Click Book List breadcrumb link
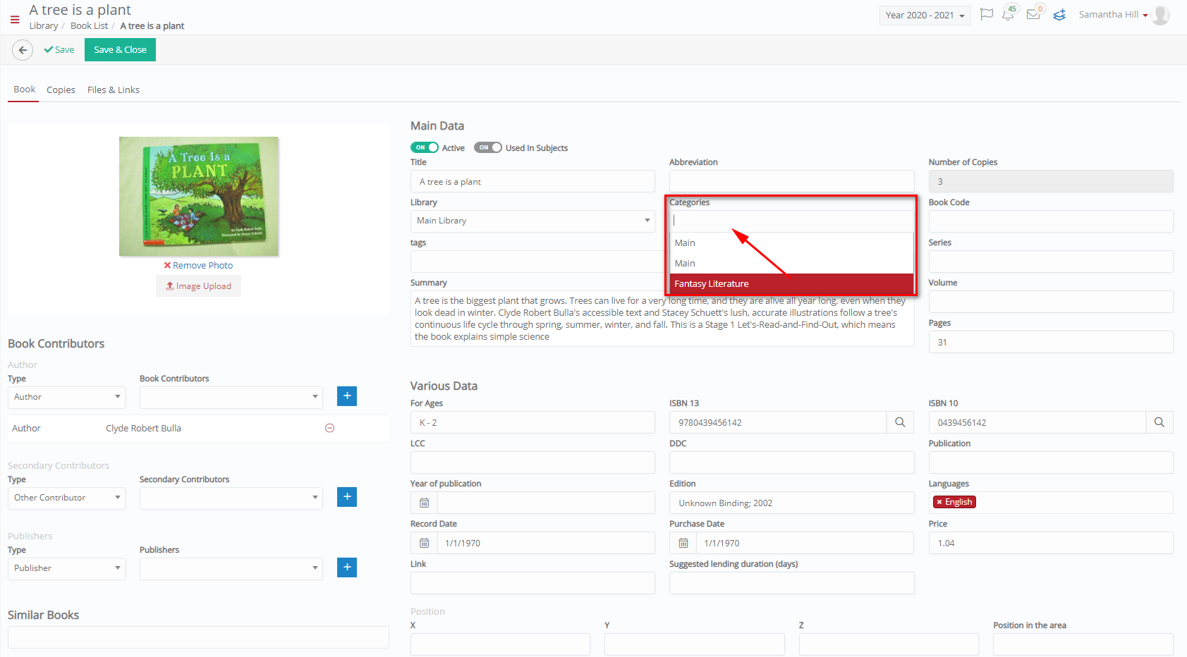1187x657 pixels. [x=90, y=26]
